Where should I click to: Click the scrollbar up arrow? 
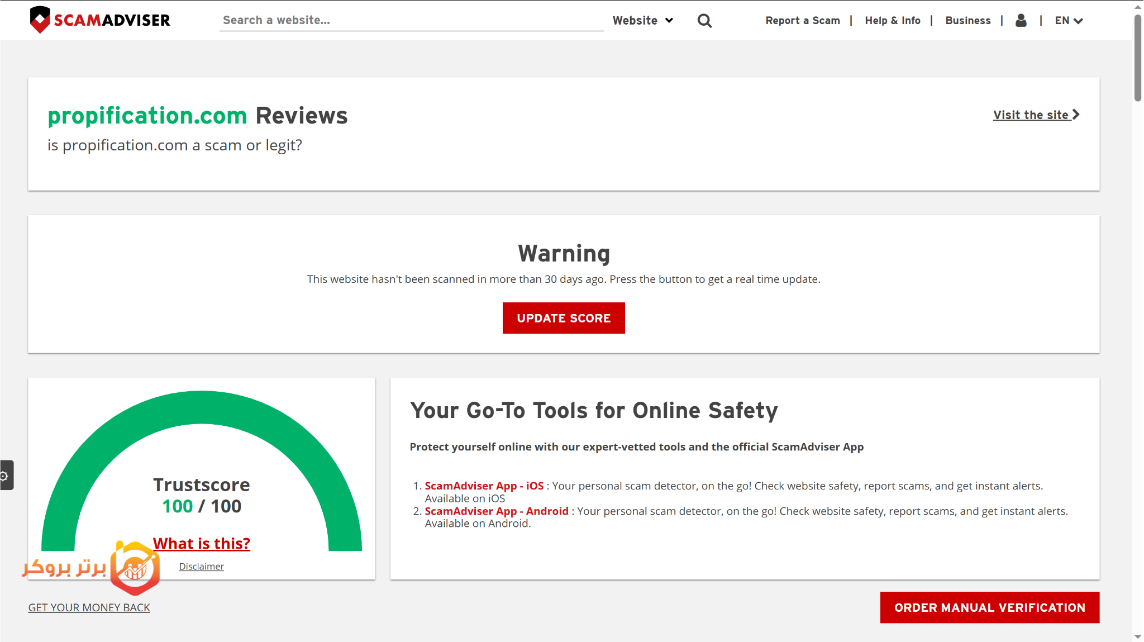click(x=1138, y=7)
